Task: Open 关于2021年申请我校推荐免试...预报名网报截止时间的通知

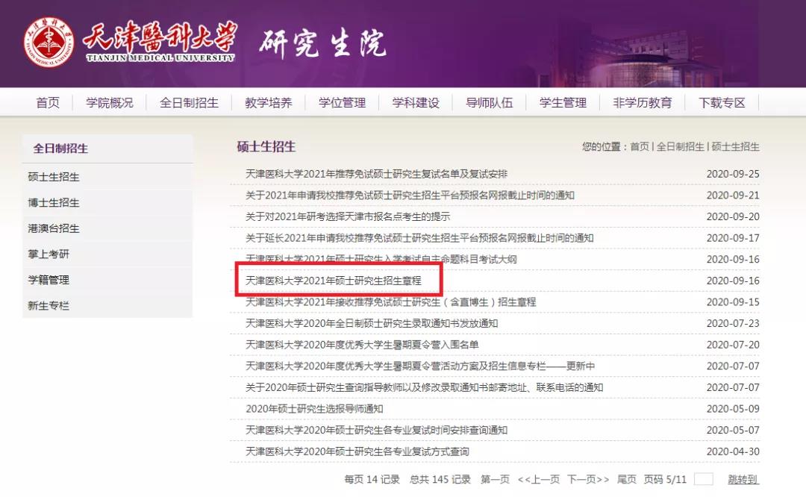Action: point(410,196)
